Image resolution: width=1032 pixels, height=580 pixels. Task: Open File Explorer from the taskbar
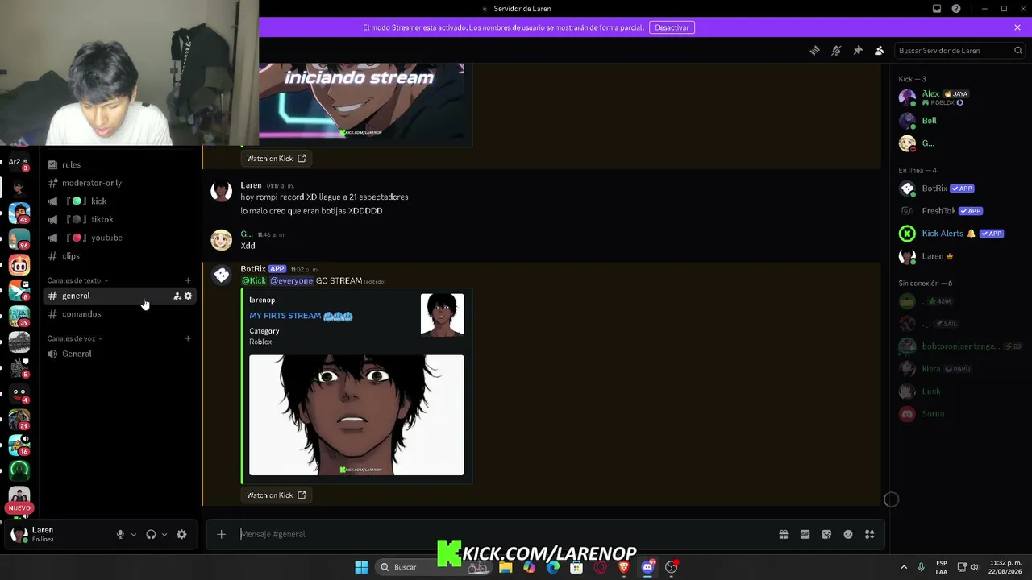(x=506, y=567)
